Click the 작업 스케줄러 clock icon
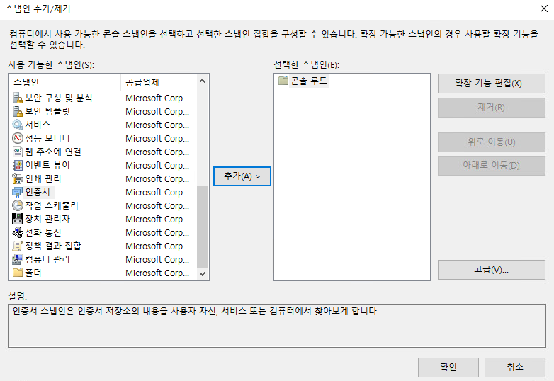This screenshot has height=381, width=554. [x=18, y=205]
